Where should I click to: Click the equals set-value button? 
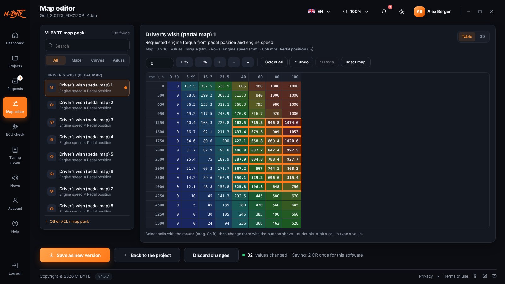[x=248, y=62]
